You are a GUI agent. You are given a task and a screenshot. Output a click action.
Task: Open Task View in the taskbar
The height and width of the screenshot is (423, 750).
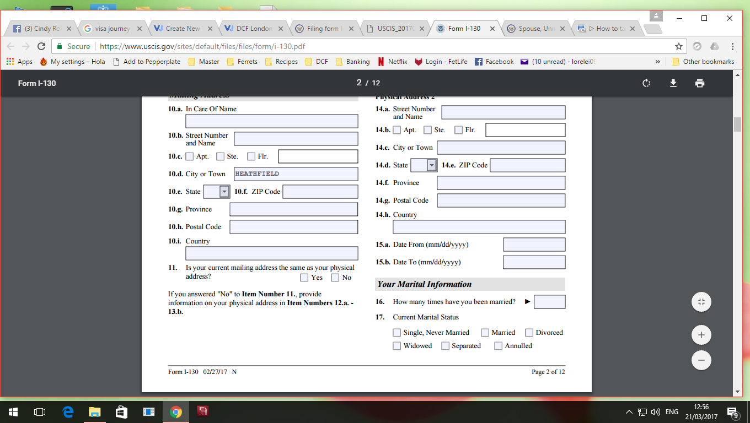pos(39,411)
